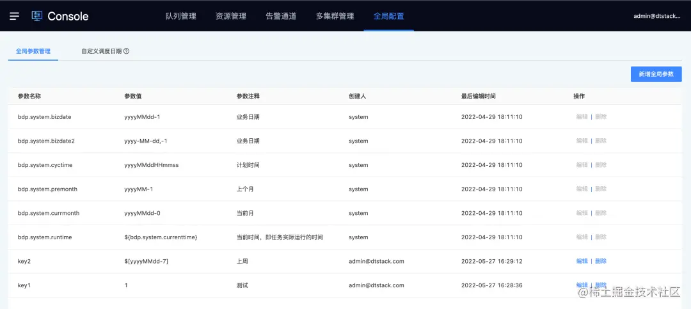
Task: Click the value yyyyMM-1
Action: click(x=139, y=189)
